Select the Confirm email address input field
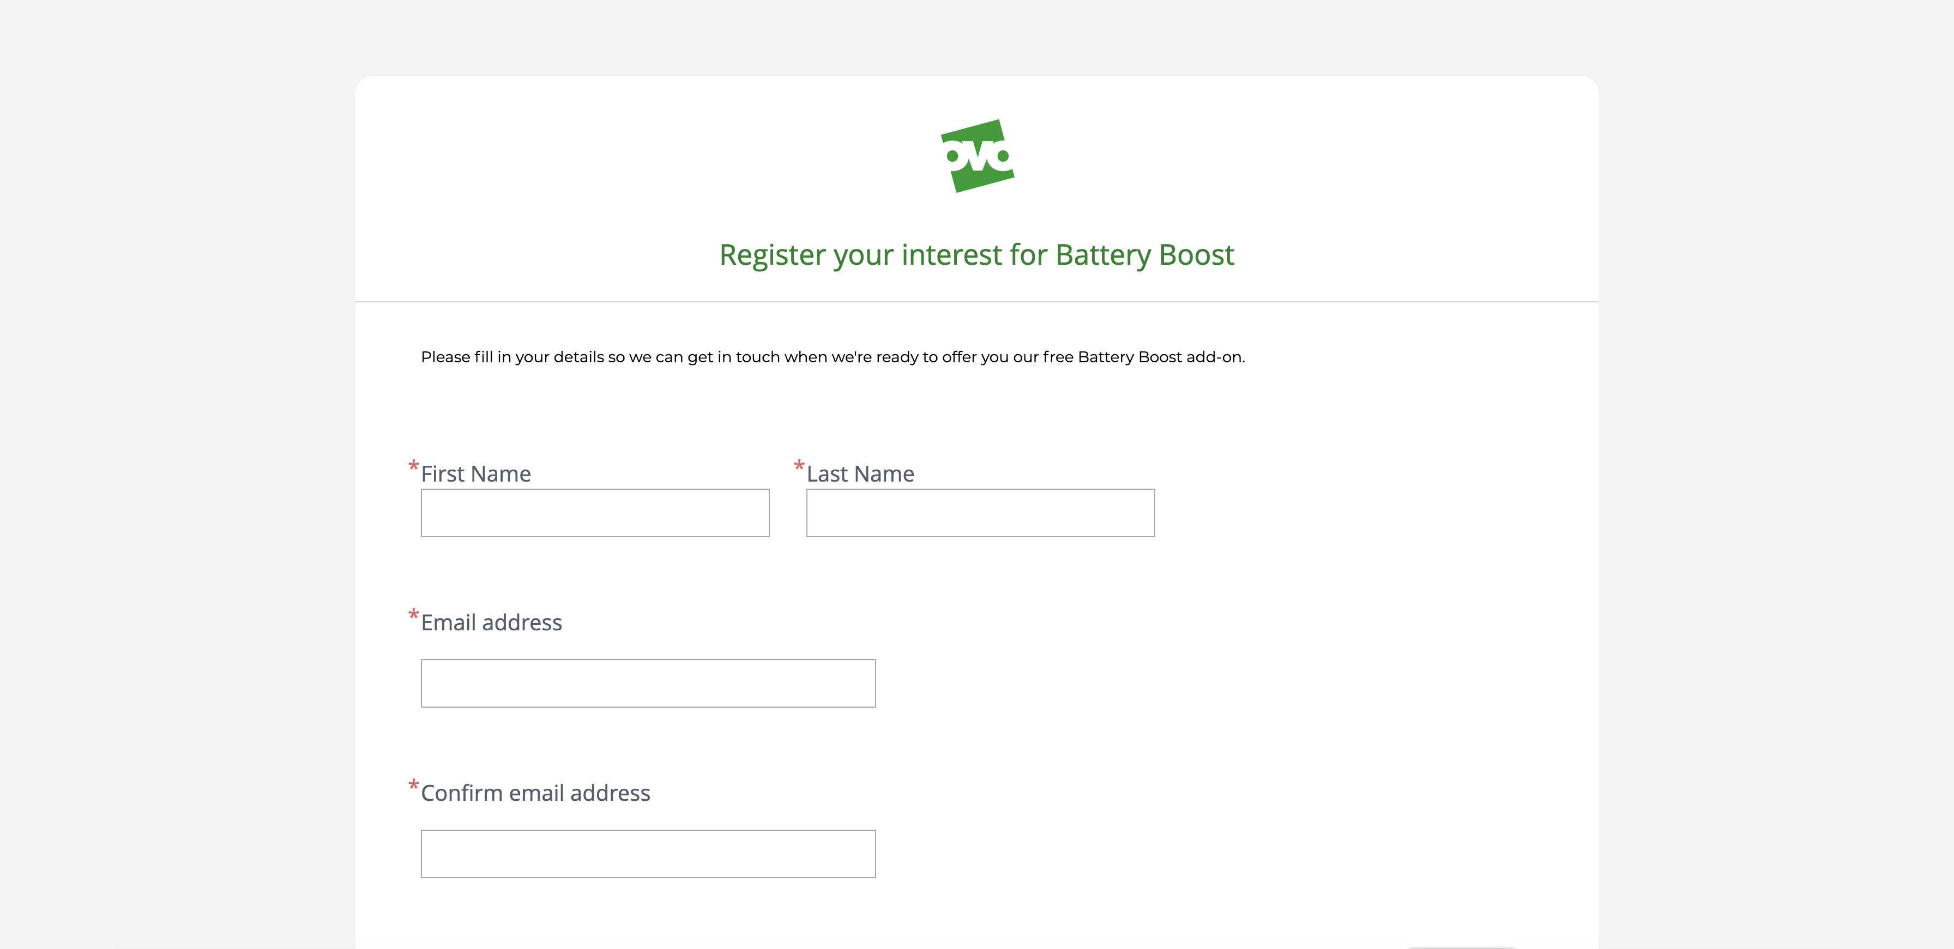This screenshot has width=1954, height=949. click(x=648, y=854)
